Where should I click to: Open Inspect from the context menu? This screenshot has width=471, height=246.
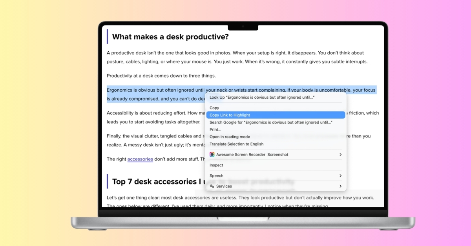[216, 165]
